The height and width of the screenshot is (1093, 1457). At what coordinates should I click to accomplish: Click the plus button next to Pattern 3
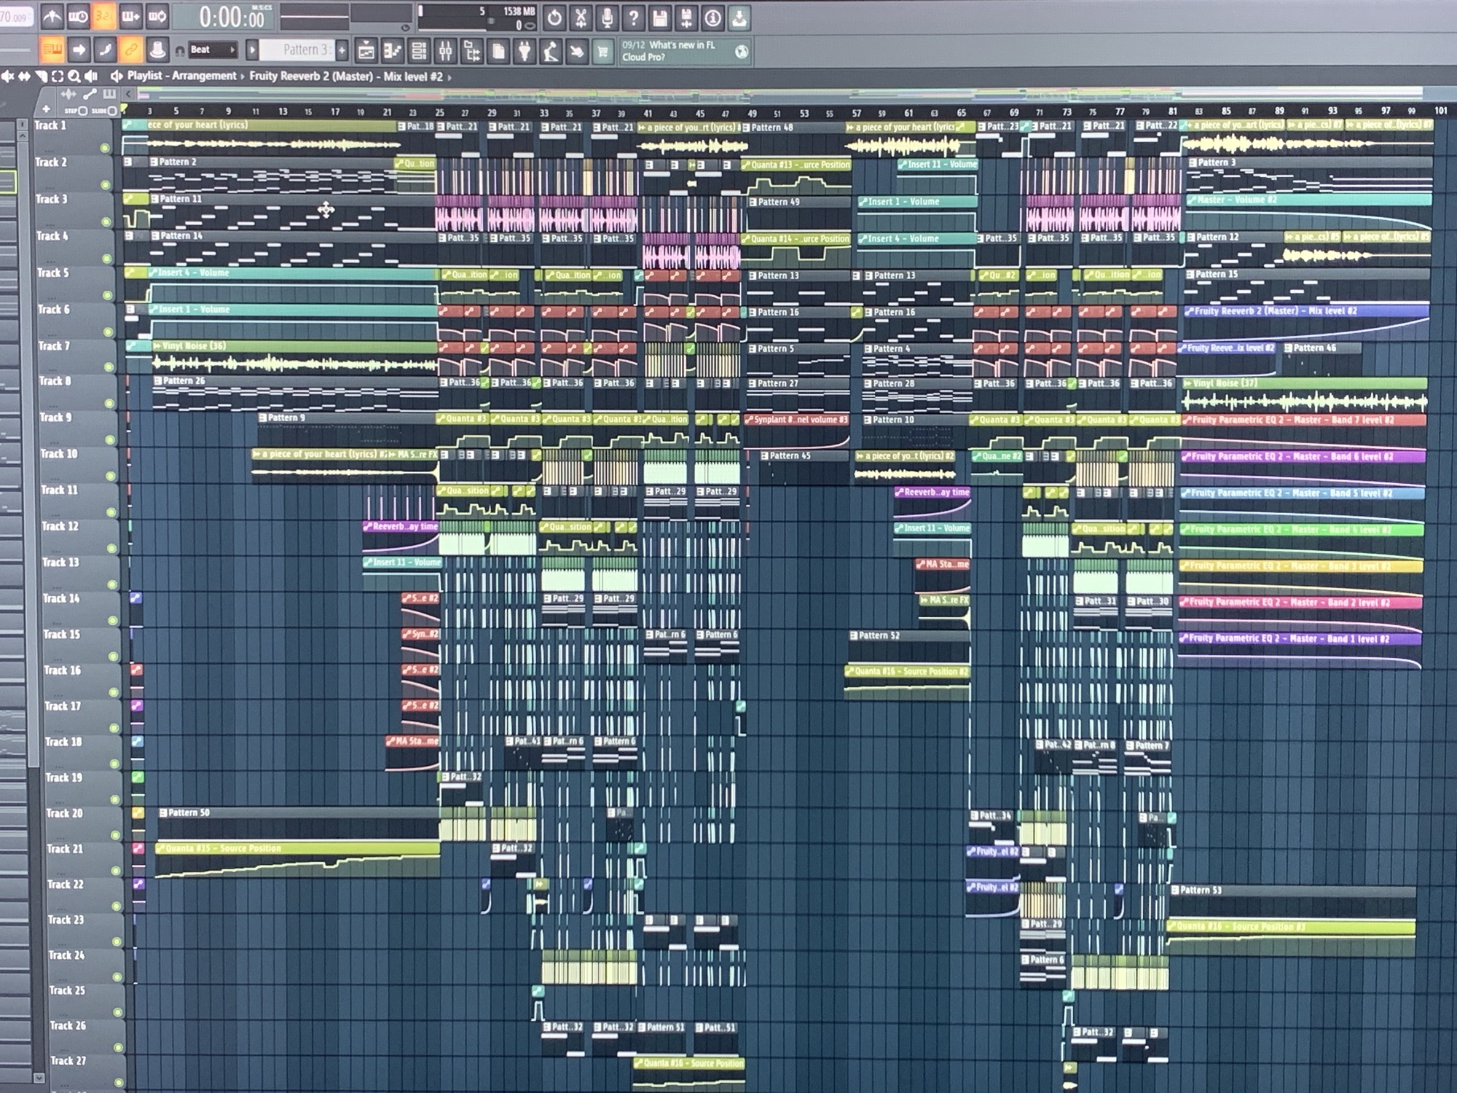click(342, 50)
